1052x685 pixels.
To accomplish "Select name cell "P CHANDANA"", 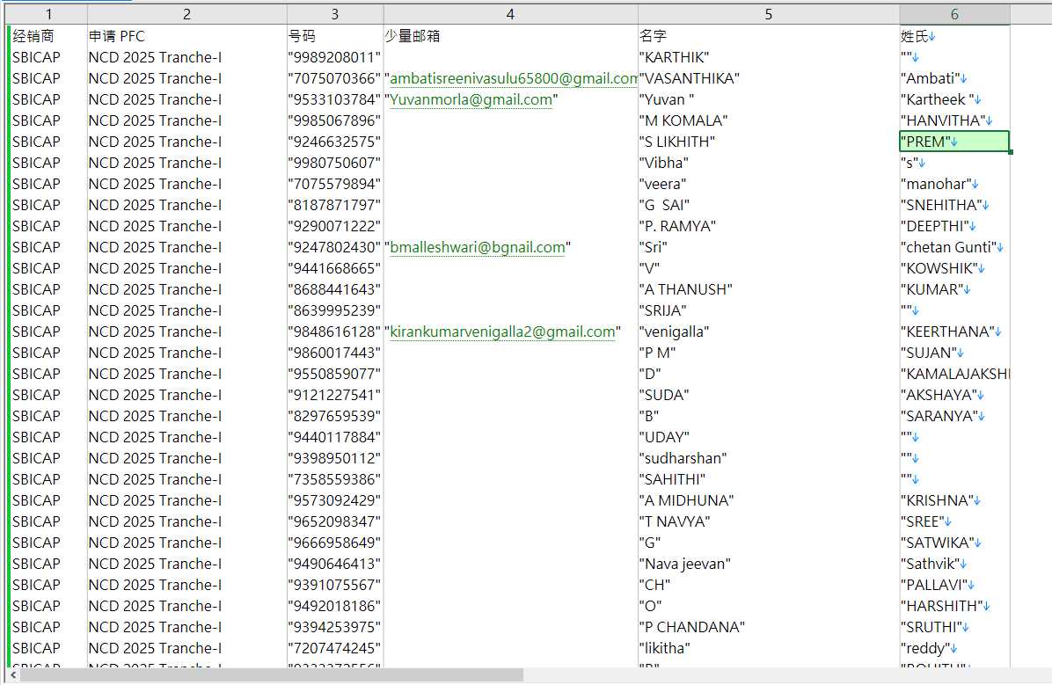I will (x=768, y=627).
